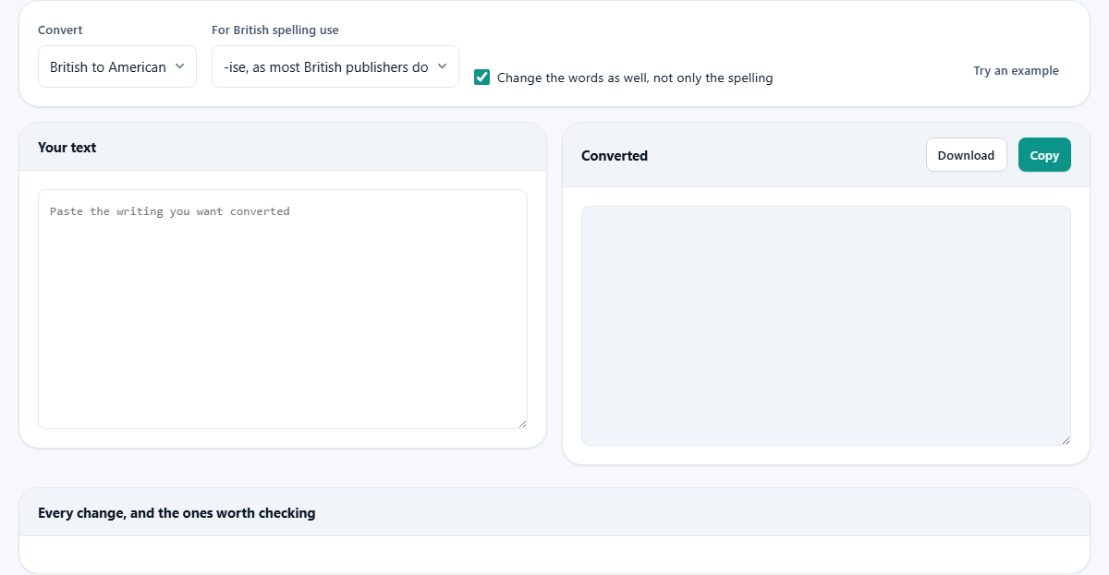Viewport: 1109px width, 575px height.
Task: Focus the 'Your text' input area
Action: (x=283, y=309)
